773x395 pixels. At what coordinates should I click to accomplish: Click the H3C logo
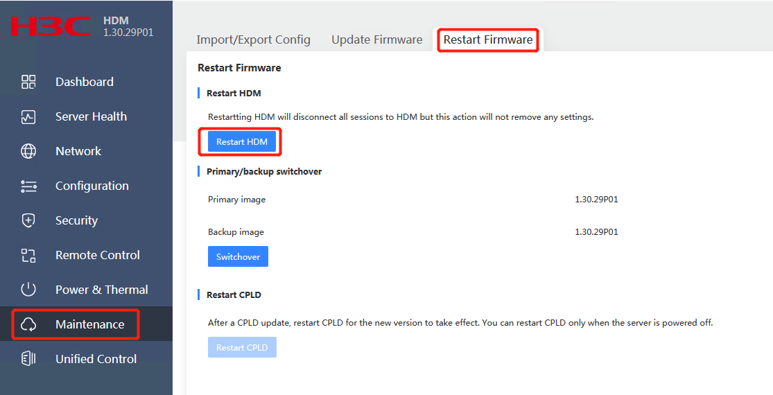tap(51, 26)
